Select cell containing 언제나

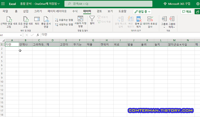coord(25,45)
